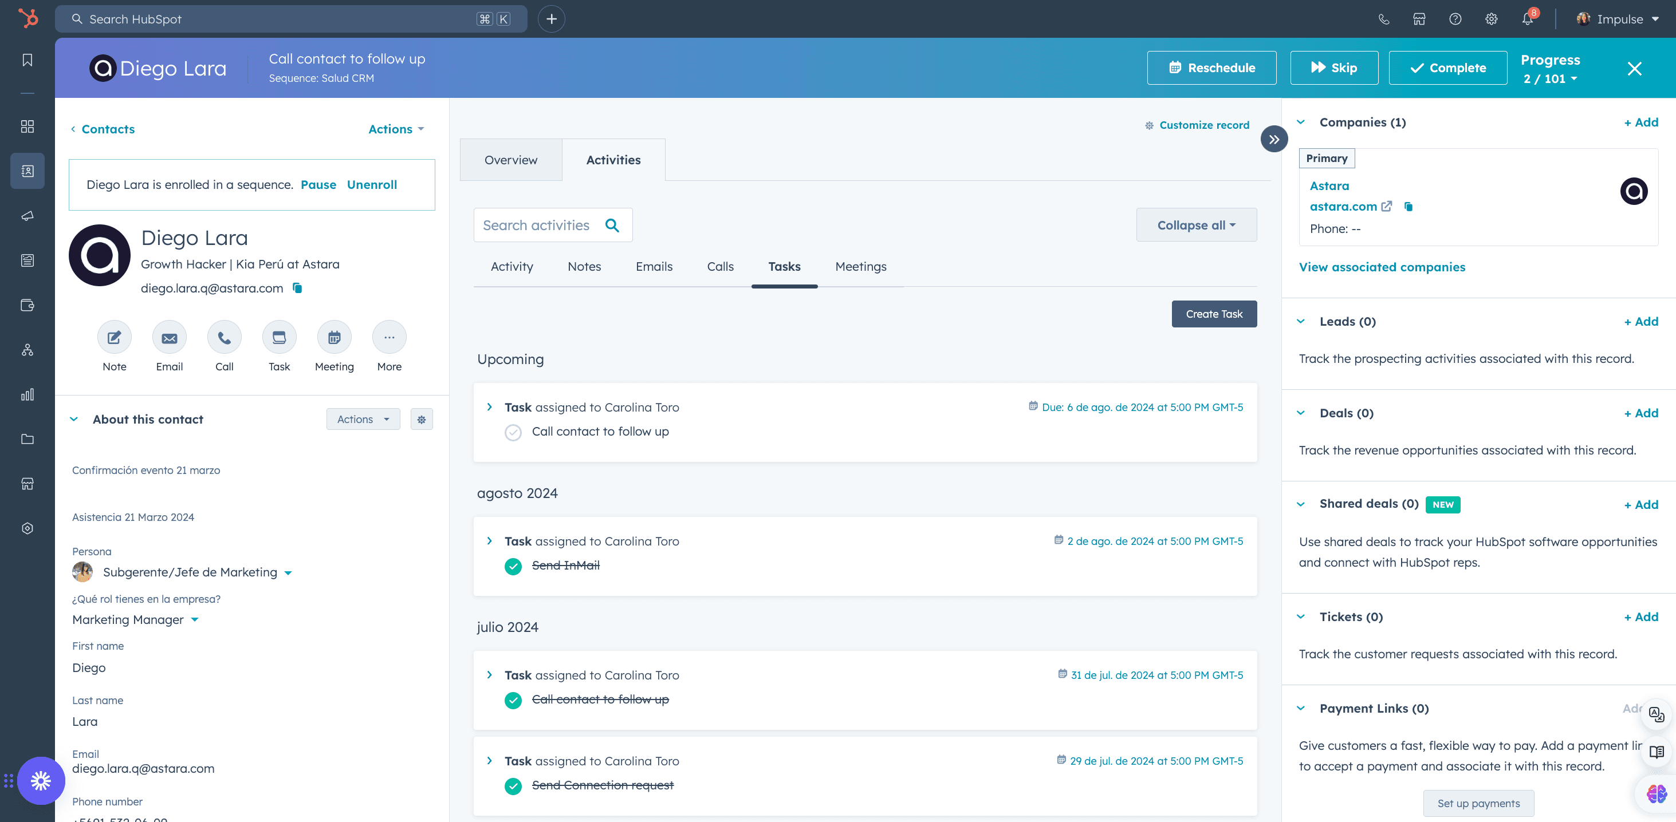Open the Notifications bell
The width and height of the screenshot is (1676, 822).
tap(1528, 19)
